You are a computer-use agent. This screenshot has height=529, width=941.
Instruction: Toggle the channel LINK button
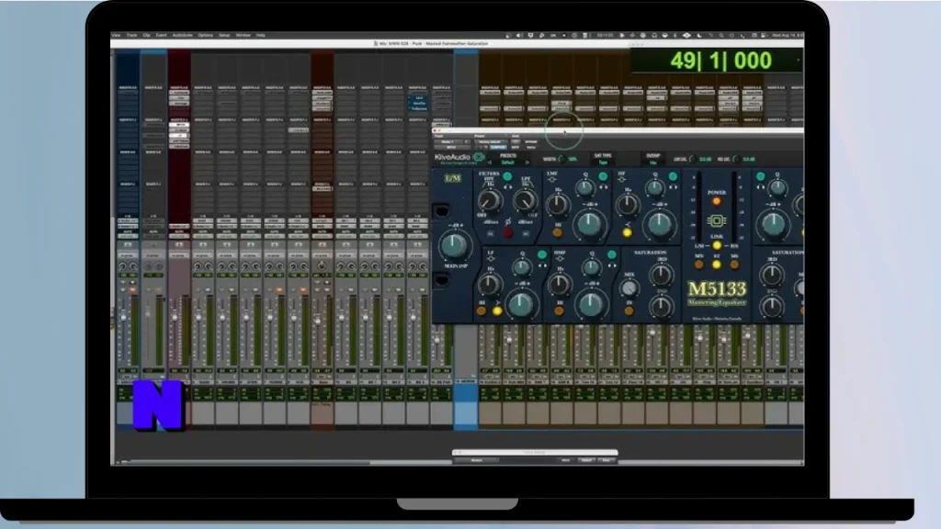pyautogui.click(x=717, y=245)
